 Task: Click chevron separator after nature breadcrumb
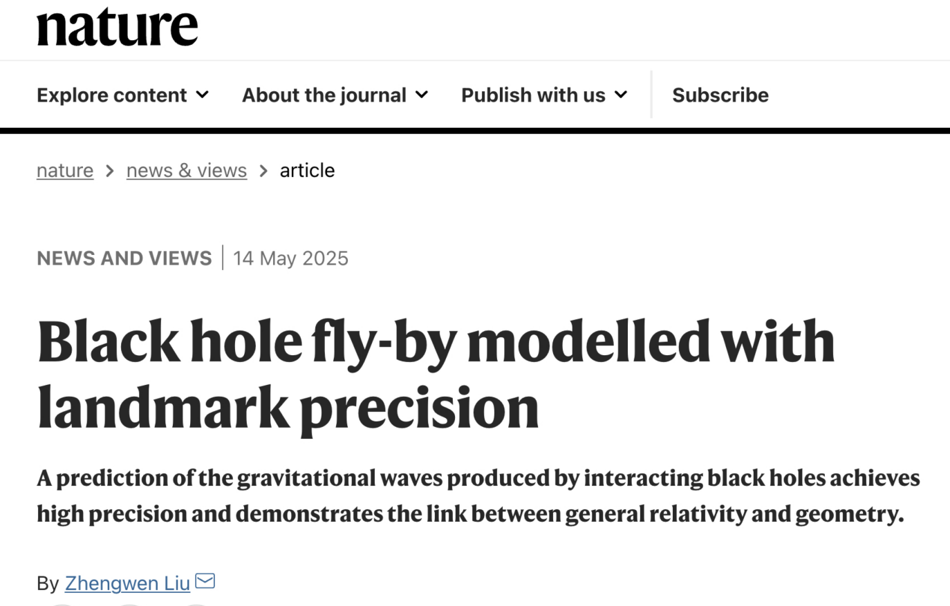[109, 171]
